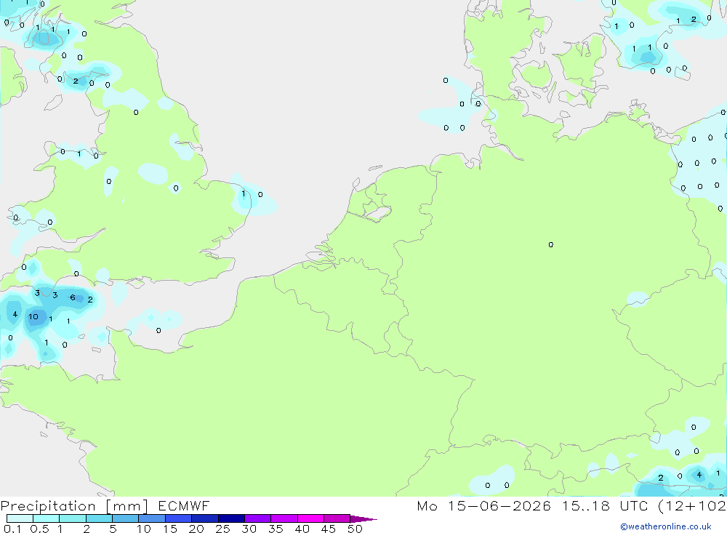Click the 15..18 UTC time label
Image resolution: width=727 pixels, height=533 pixels.
point(604,506)
